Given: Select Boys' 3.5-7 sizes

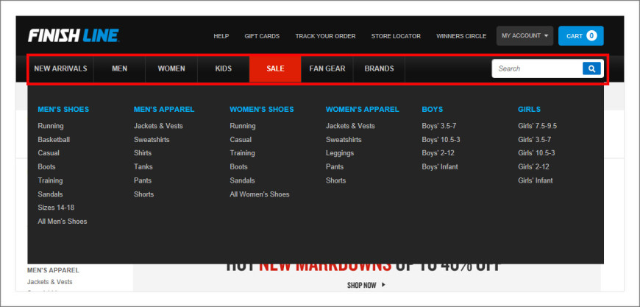Looking at the screenshot, I should click(439, 126).
